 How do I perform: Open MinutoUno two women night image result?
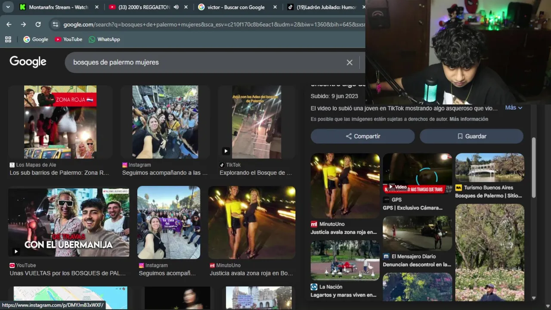252,222
